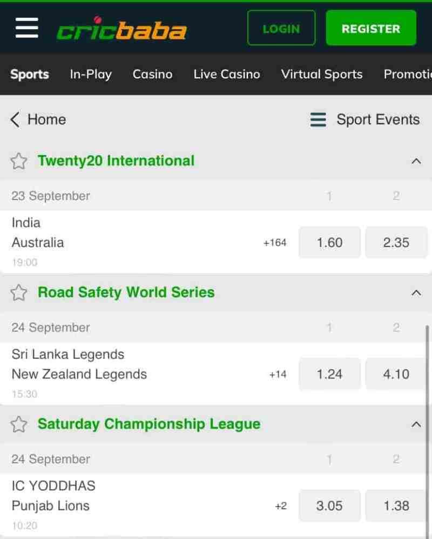Click the cricbaba logo
Screen dimensions: 432x539
(122, 29)
